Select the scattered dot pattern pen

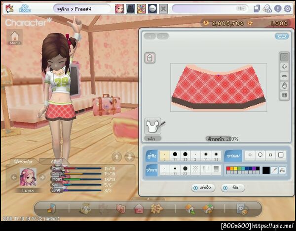coord(195,170)
